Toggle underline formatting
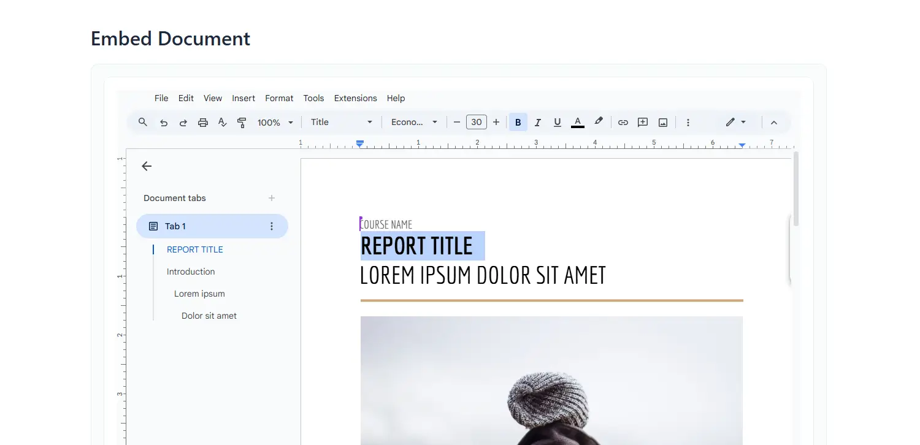920x445 pixels. pyautogui.click(x=557, y=122)
